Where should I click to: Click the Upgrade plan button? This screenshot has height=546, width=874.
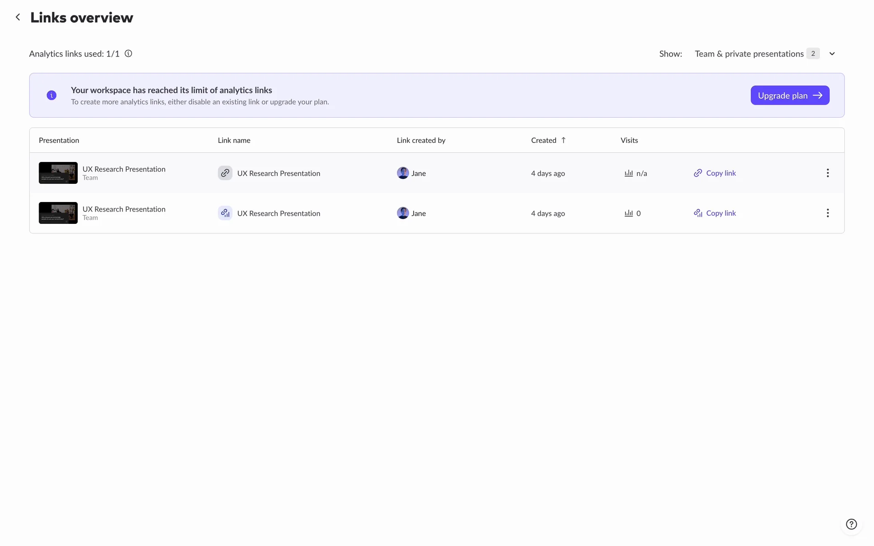pyautogui.click(x=790, y=95)
